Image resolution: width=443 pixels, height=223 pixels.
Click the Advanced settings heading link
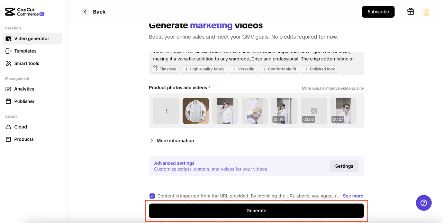[x=174, y=163]
